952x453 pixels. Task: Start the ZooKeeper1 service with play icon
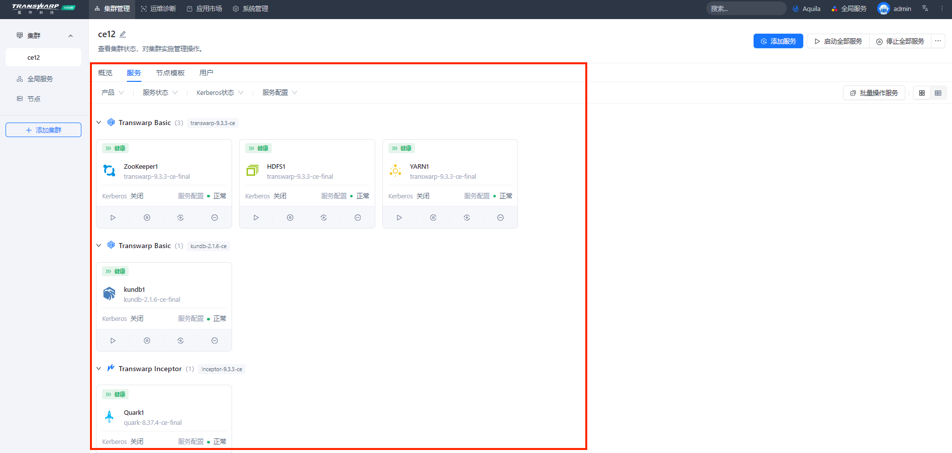click(113, 217)
